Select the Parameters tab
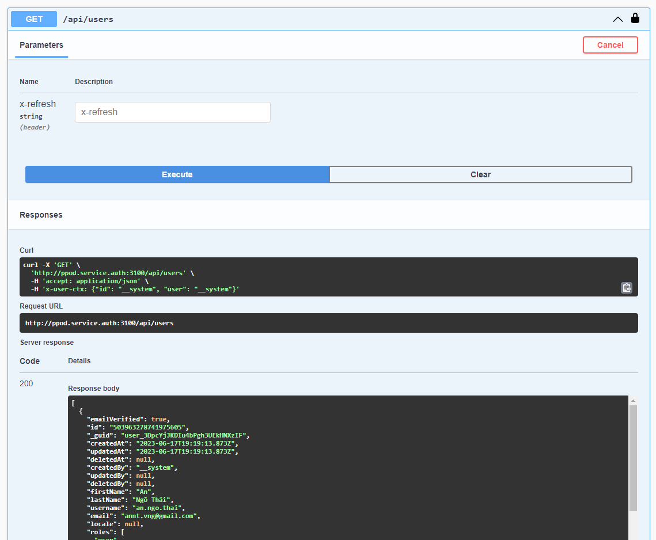Screen dimensions: 656x540 (41, 45)
